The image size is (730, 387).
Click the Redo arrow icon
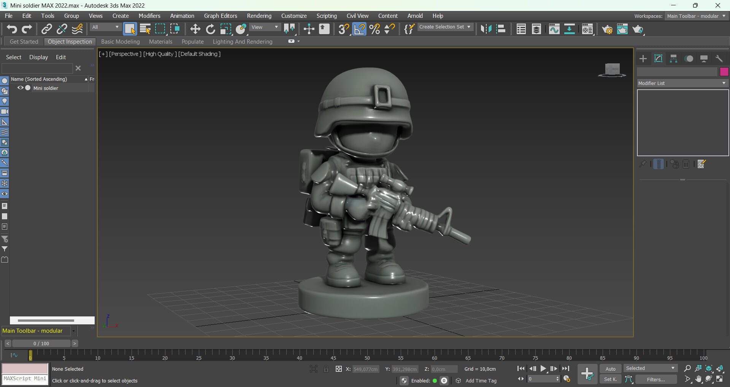[27, 29]
